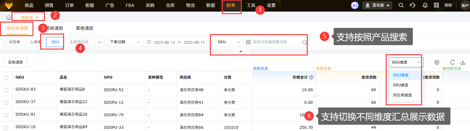Open the 全部供应商 dropdown
The height and width of the screenshot is (131, 470).
[85, 42]
